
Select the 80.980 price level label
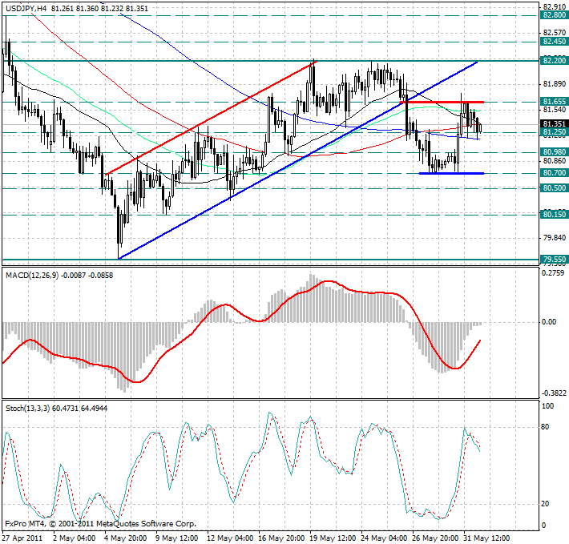[x=554, y=152]
